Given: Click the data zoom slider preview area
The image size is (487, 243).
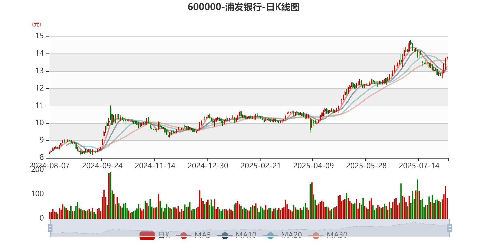Looking at the screenshot, I should tap(250, 228).
